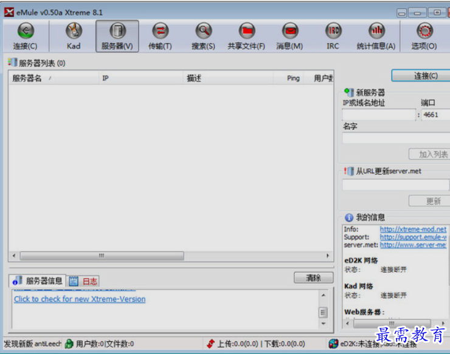This screenshot has width=450, height=354.
Task: Click the server list scroll-left arrow
Action: 14,256
